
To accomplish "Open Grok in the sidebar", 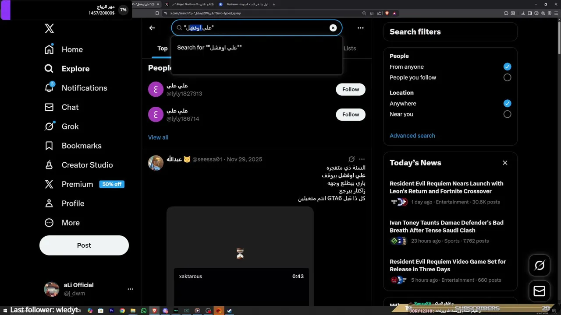I will click(61, 126).
